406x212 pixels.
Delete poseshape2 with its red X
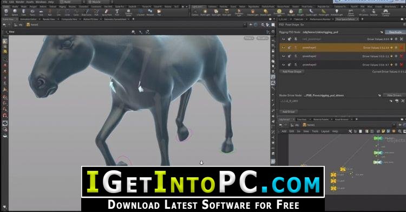tap(401, 56)
